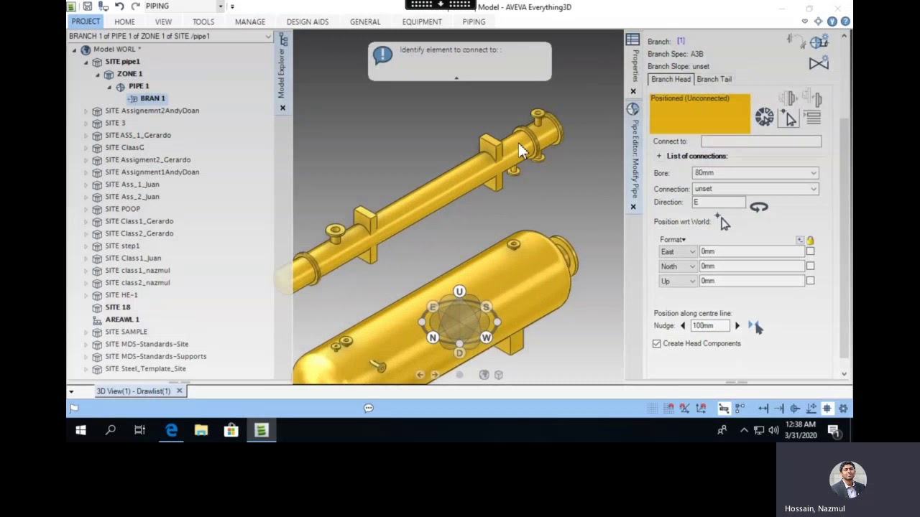Open the VIEW ribbon tab

click(163, 22)
